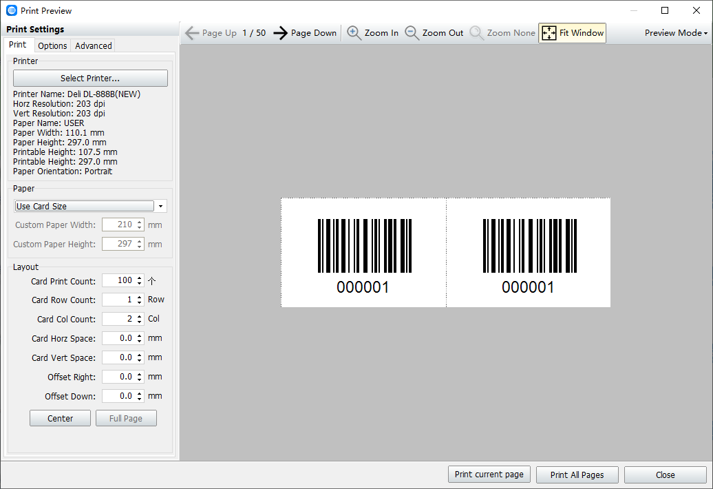
Task: Click the Page Down arrow icon
Action: [281, 33]
